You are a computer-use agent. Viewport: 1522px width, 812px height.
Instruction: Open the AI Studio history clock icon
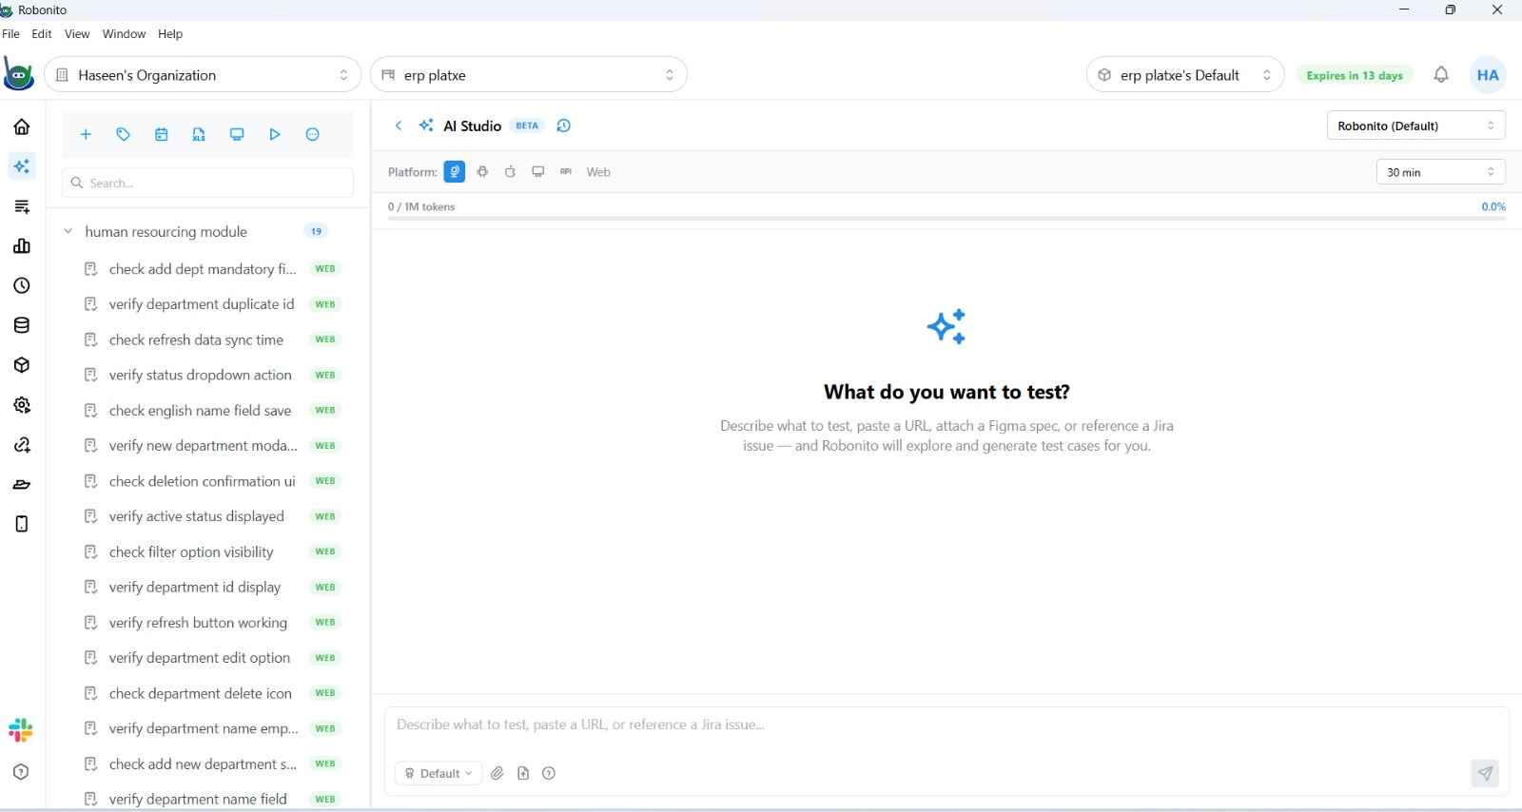click(x=563, y=126)
